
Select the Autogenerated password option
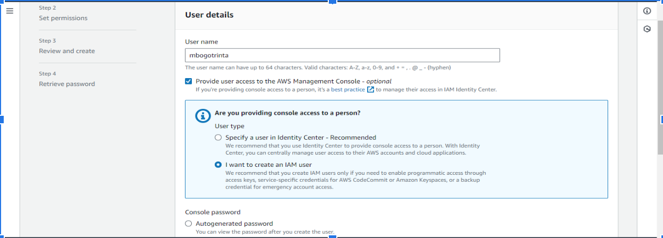coord(189,224)
